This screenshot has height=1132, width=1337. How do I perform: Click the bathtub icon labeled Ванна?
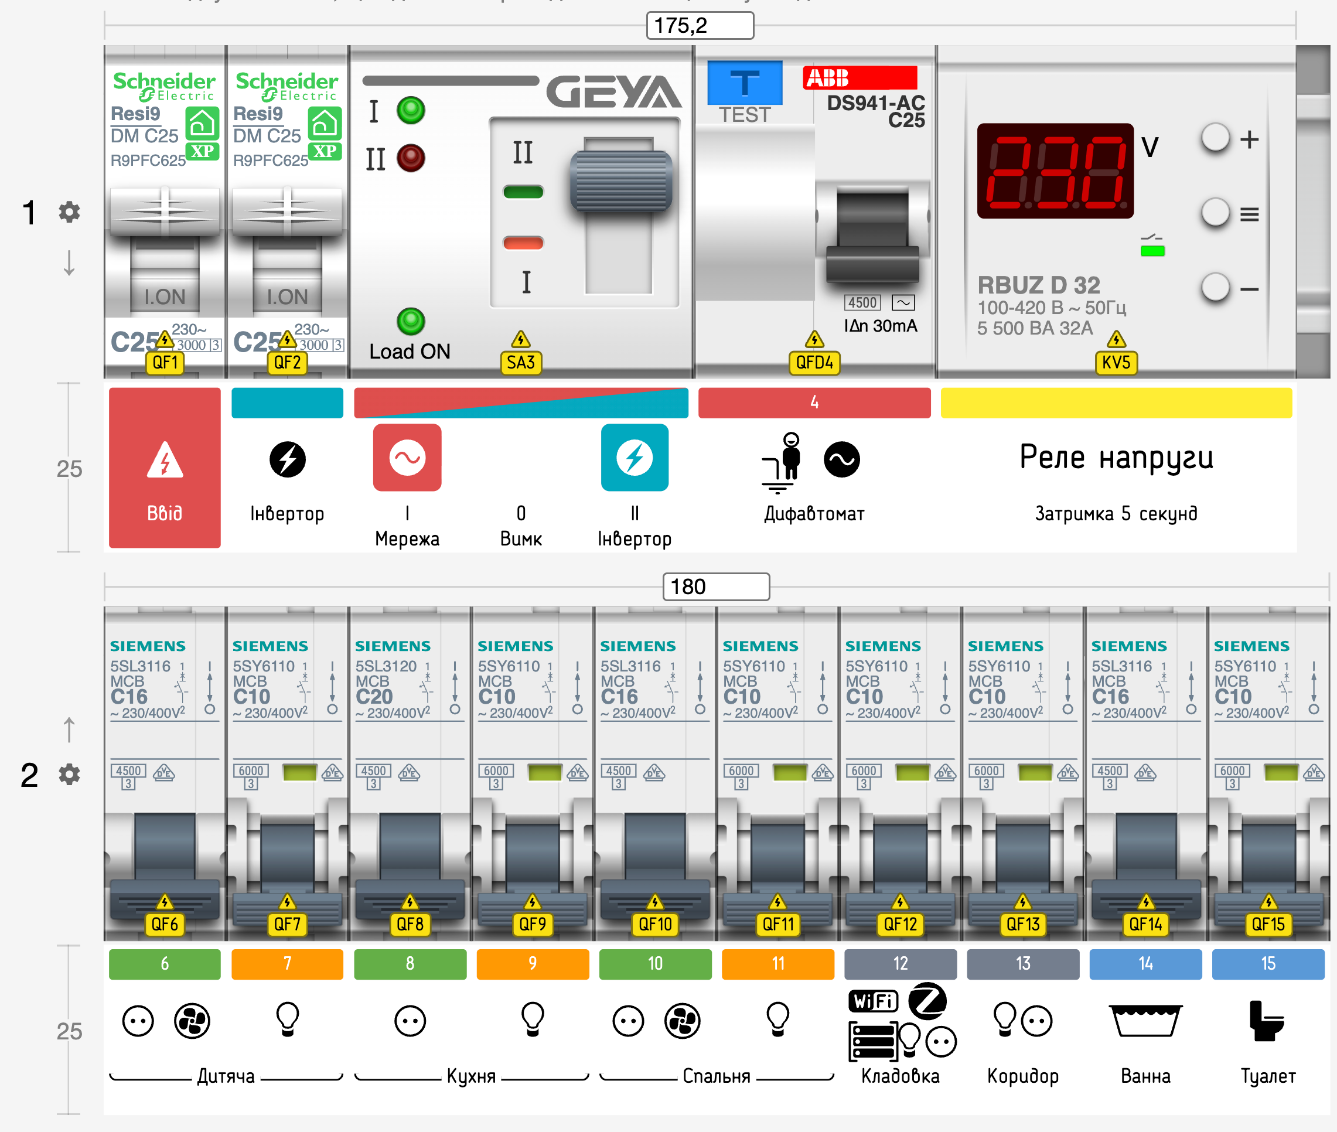tap(1145, 1020)
